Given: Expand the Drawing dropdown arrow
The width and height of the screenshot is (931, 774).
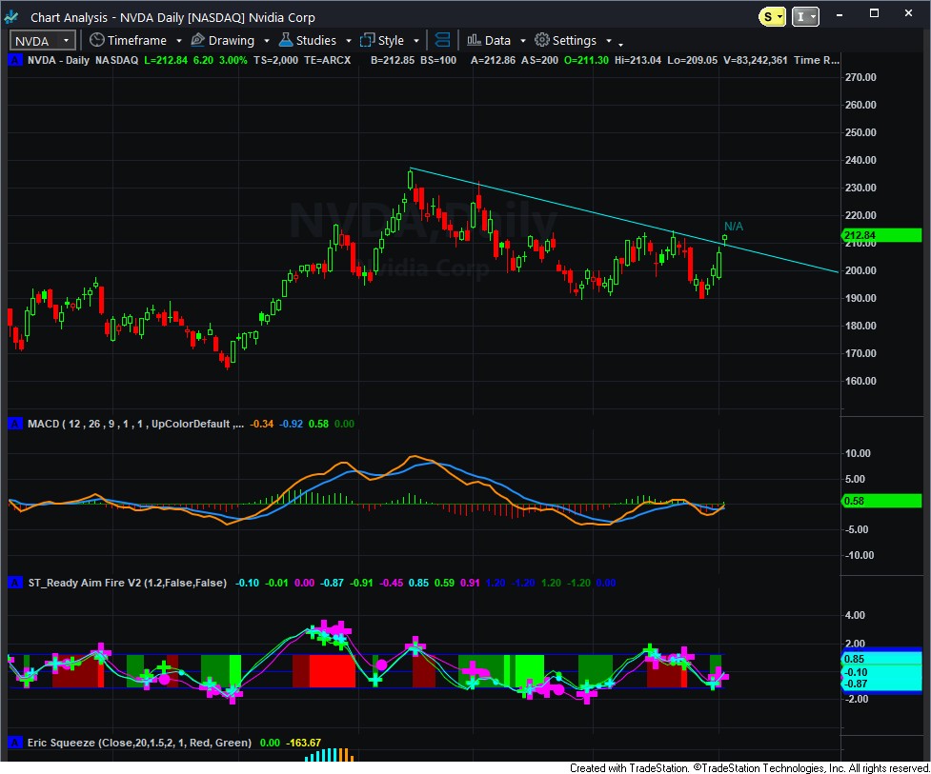Looking at the screenshot, I should [267, 41].
